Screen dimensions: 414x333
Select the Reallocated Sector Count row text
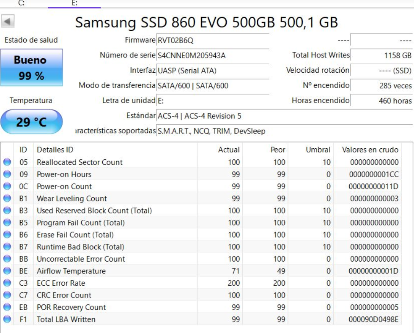pyautogui.click(x=80, y=162)
